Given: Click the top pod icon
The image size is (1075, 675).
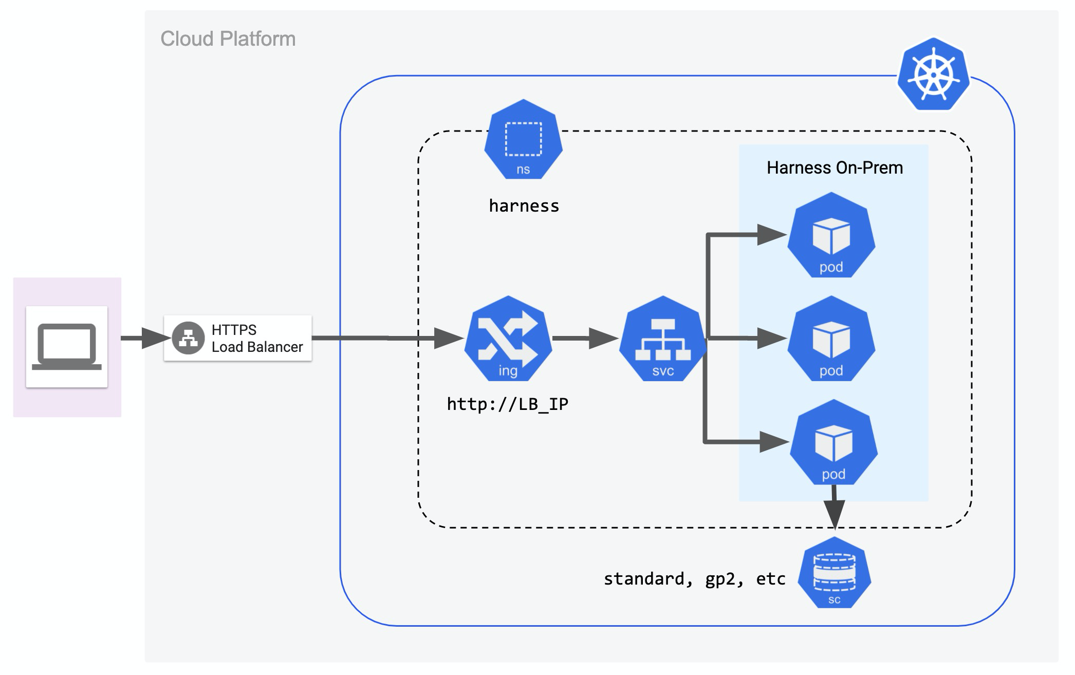Looking at the screenshot, I should (831, 235).
